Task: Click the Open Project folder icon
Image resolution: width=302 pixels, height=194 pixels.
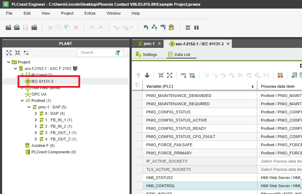Action: pyautogui.click(x=17, y=27)
